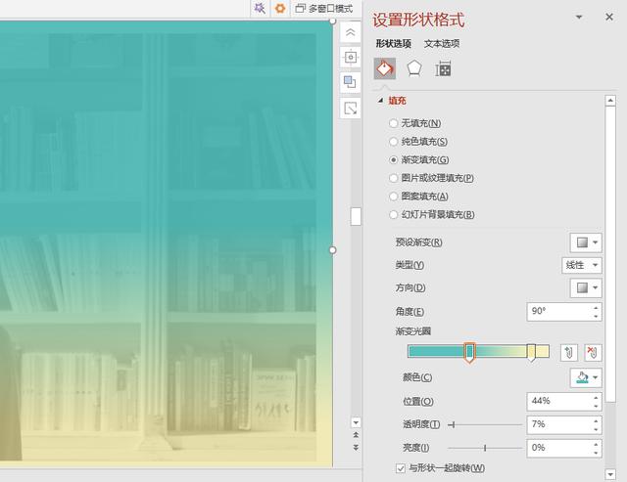Viewport: 627px width, 482px height.
Task: Click the format pane scroll up arrow
Action: (610, 100)
